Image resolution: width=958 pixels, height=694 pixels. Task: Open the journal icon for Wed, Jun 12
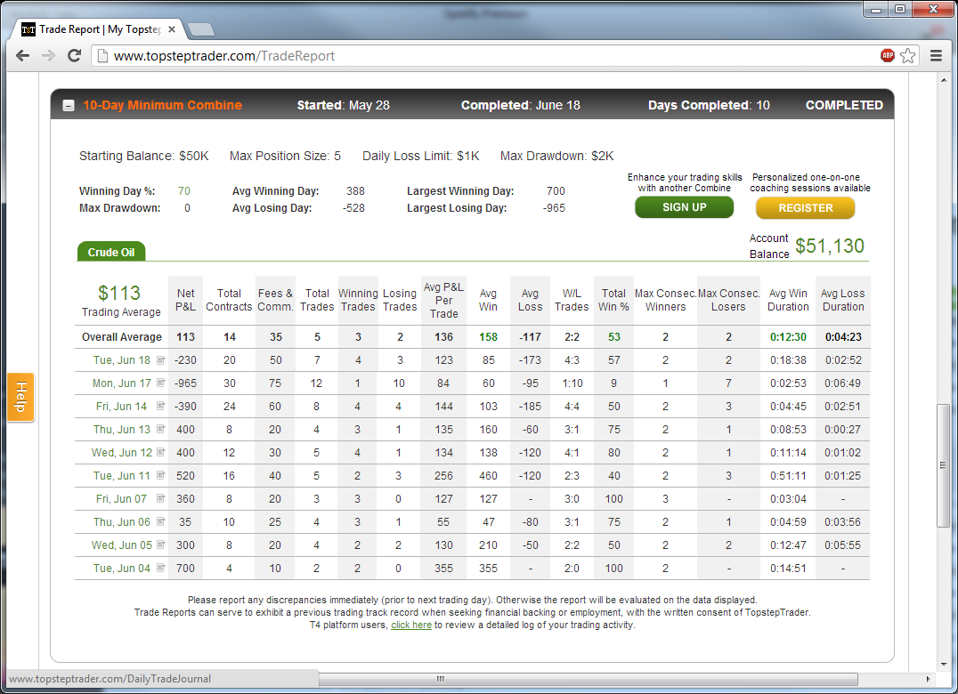[x=160, y=452]
